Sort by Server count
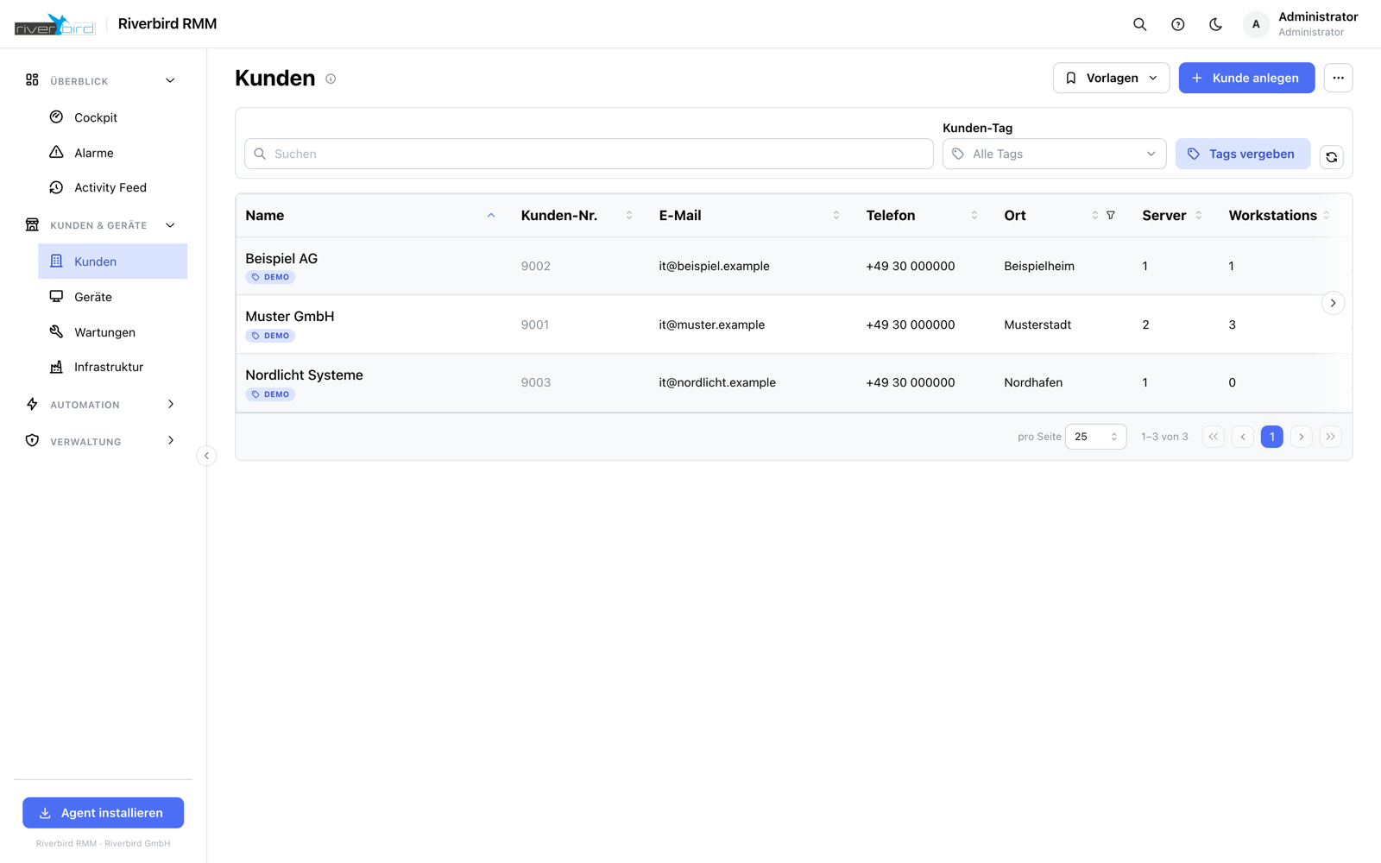Image resolution: width=1381 pixels, height=863 pixels. coord(1199,216)
